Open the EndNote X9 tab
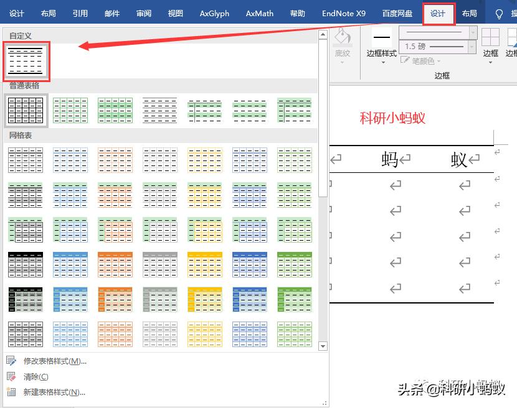The width and height of the screenshot is (517, 408). point(344,14)
